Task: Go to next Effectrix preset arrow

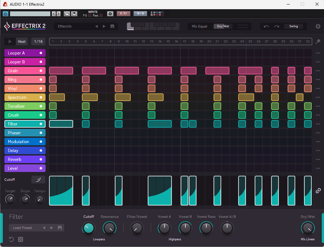Action: point(104,26)
